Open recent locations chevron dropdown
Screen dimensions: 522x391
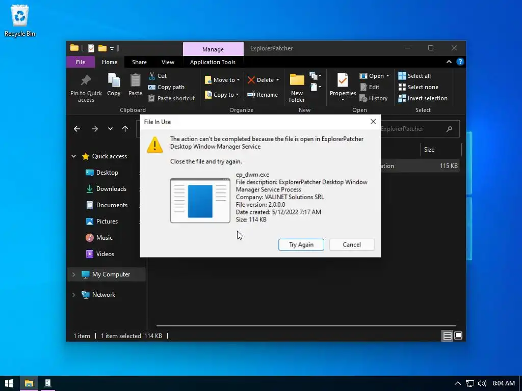(x=110, y=129)
